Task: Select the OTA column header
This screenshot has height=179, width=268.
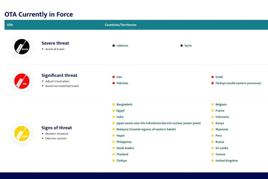Action: [10, 25]
